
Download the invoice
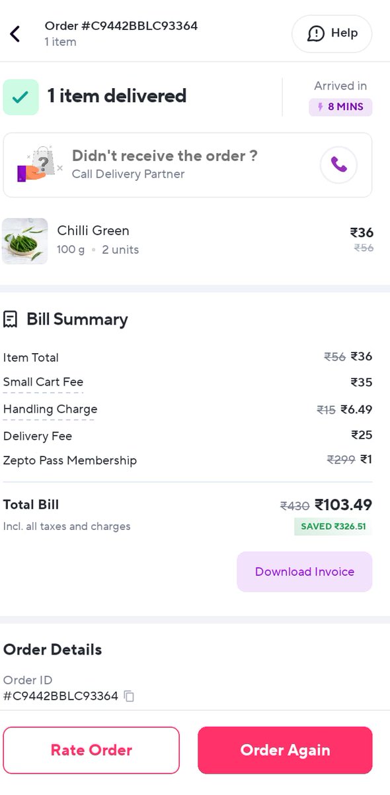pyautogui.click(x=305, y=572)
